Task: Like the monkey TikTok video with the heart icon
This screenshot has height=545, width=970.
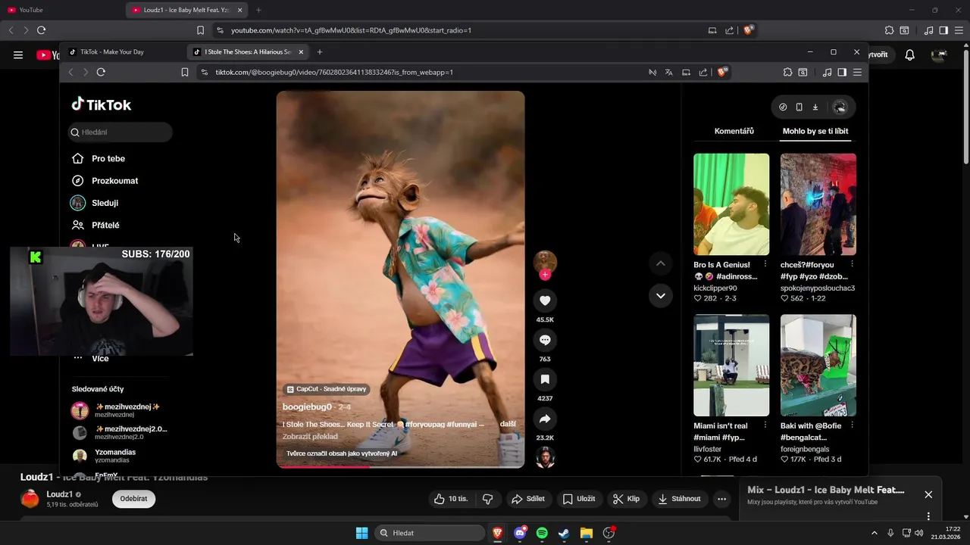Action: click(545, 301)
